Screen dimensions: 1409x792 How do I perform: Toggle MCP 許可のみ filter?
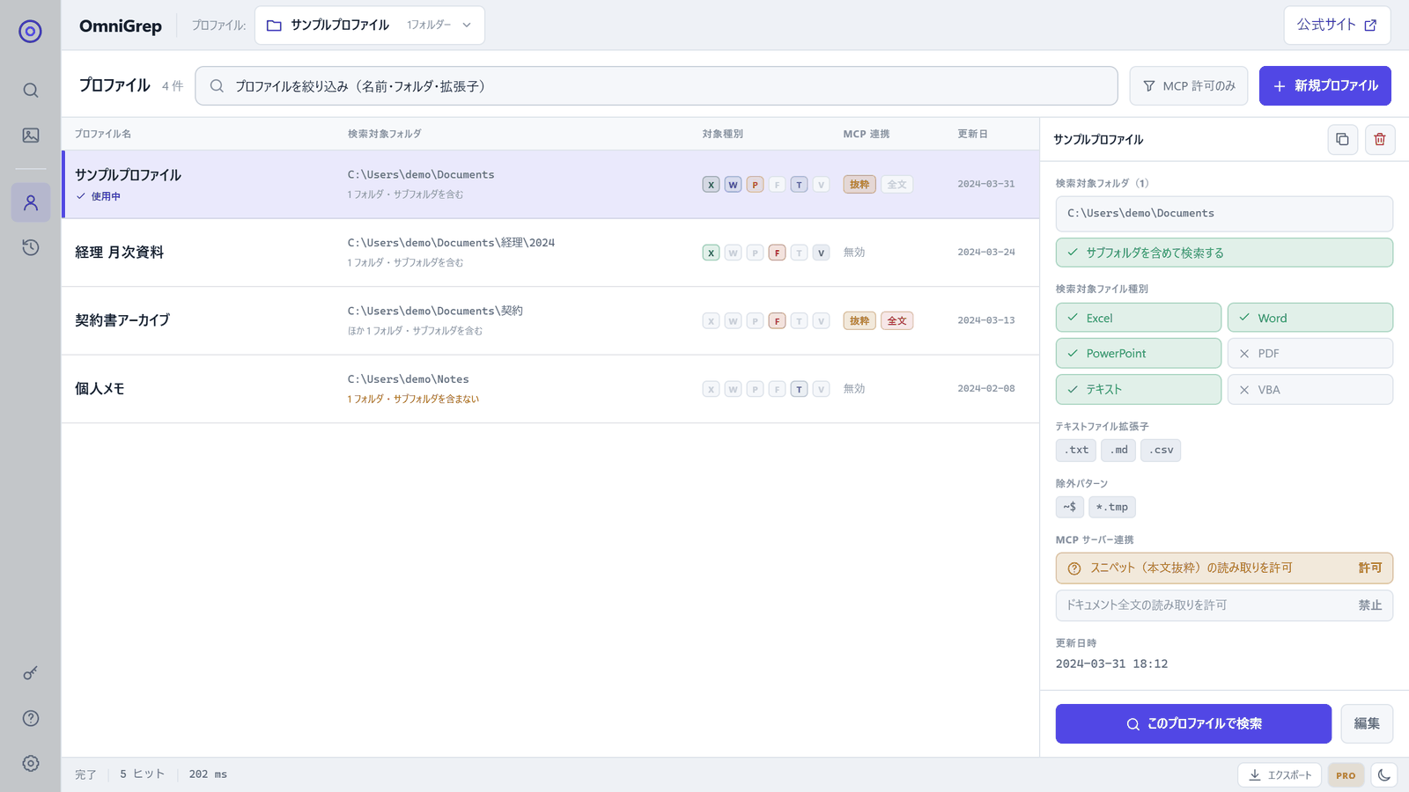point(1189,86)
